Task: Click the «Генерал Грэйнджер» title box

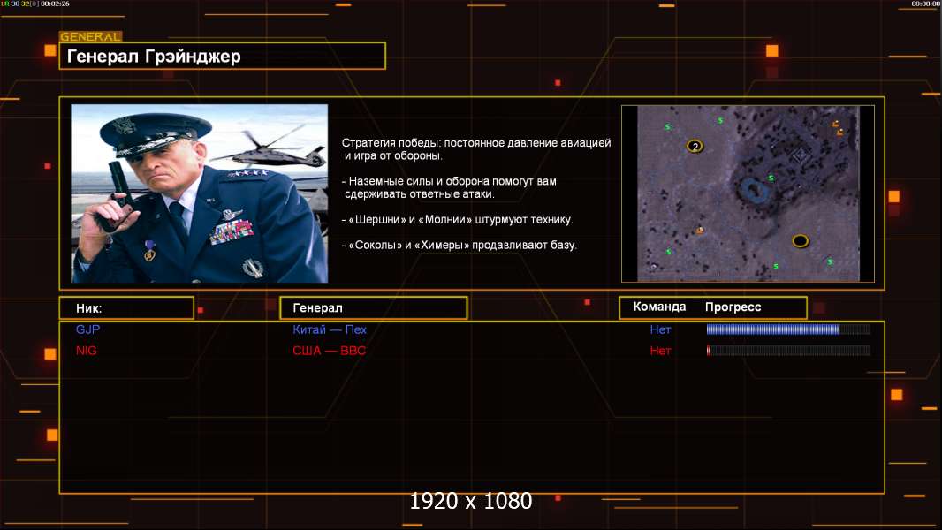Action: click(222, 57)
